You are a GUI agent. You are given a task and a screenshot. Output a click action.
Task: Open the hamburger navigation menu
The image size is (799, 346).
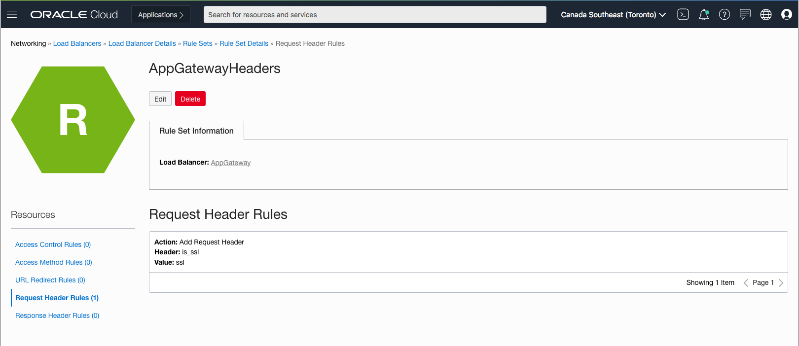tap(12, 14)
